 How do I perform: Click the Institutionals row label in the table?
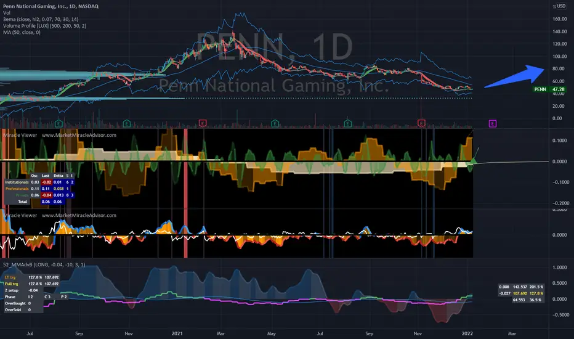[x=17, y=182]
